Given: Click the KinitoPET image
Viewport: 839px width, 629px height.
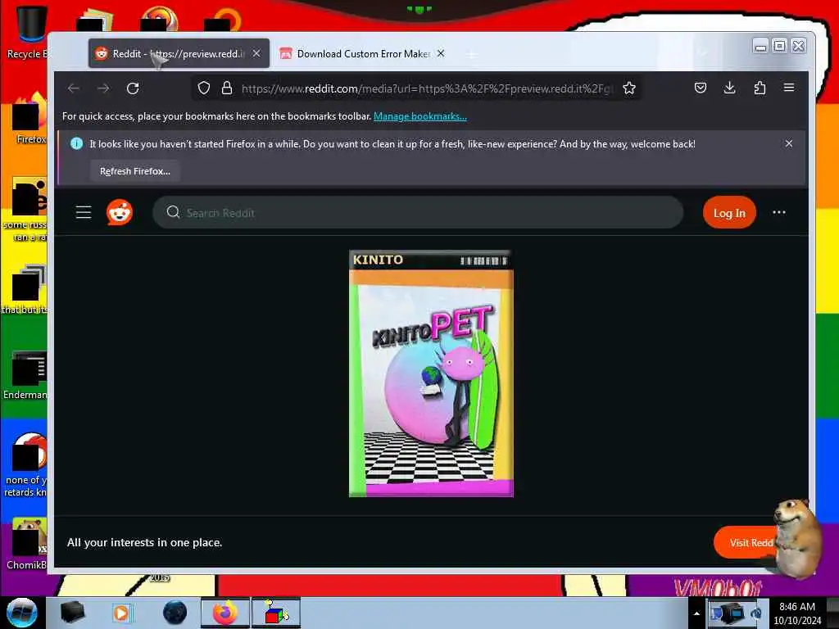Looking at the screenshot, I should pyautogui.click(x=431, y=373).
